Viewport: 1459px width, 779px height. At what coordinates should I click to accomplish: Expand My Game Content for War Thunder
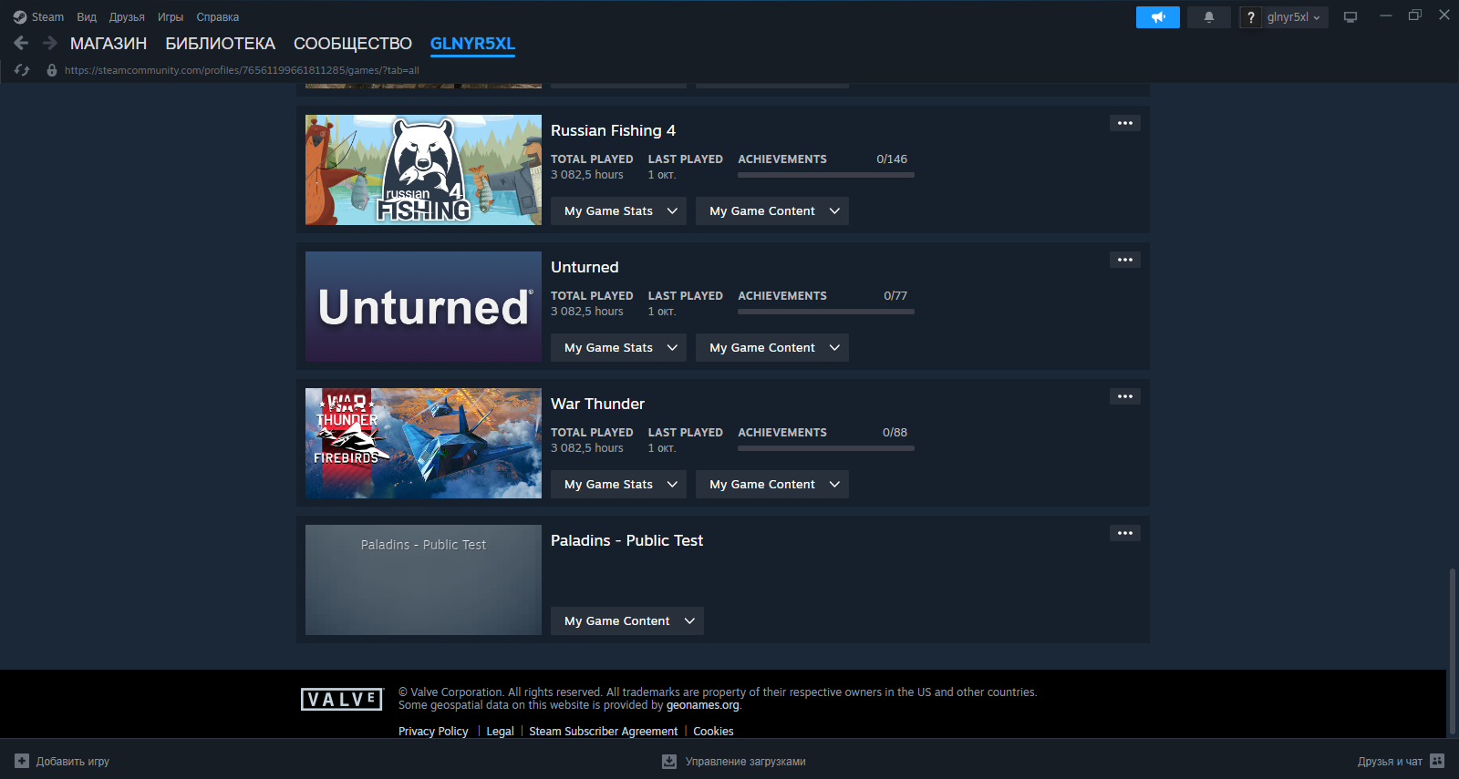click(x=772, y=484)
